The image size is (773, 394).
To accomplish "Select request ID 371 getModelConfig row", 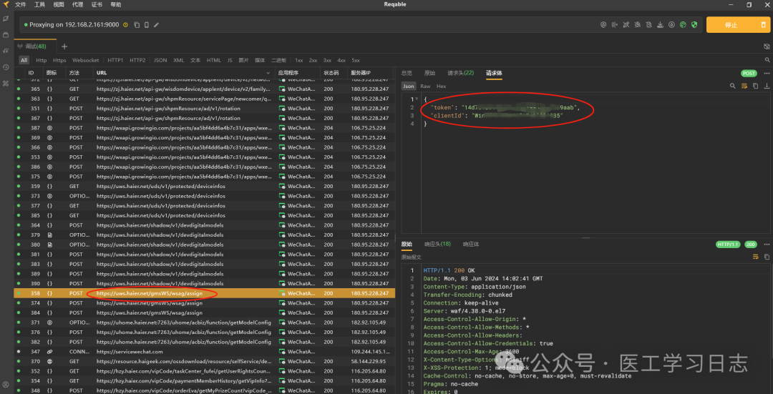I will tap(205, 322).
